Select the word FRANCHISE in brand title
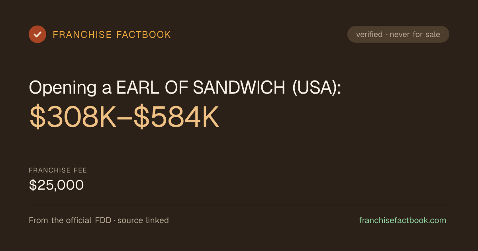 coord(82,35)
